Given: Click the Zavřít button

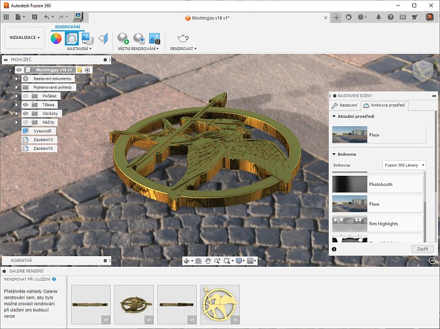Looking at the screenshot, I should tap(423, 249).
